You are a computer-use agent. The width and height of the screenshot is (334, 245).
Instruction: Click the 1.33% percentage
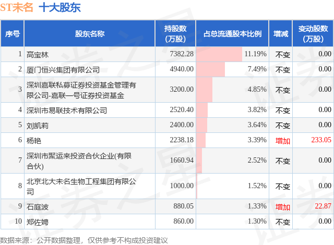[x=257, y=206]
